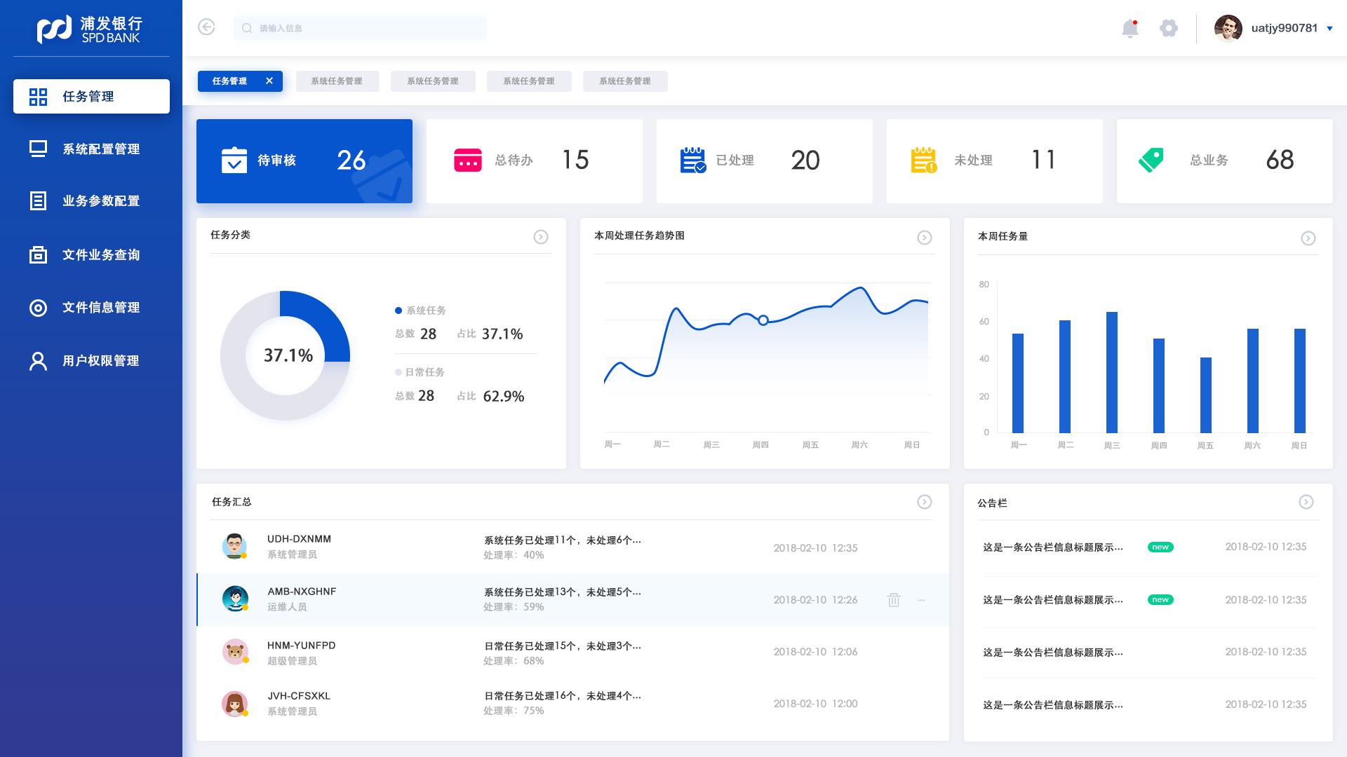Screen dimensions: 1347x757
Task: Click the 未处理 yellow notepad icon
Action: click(923, 161)
